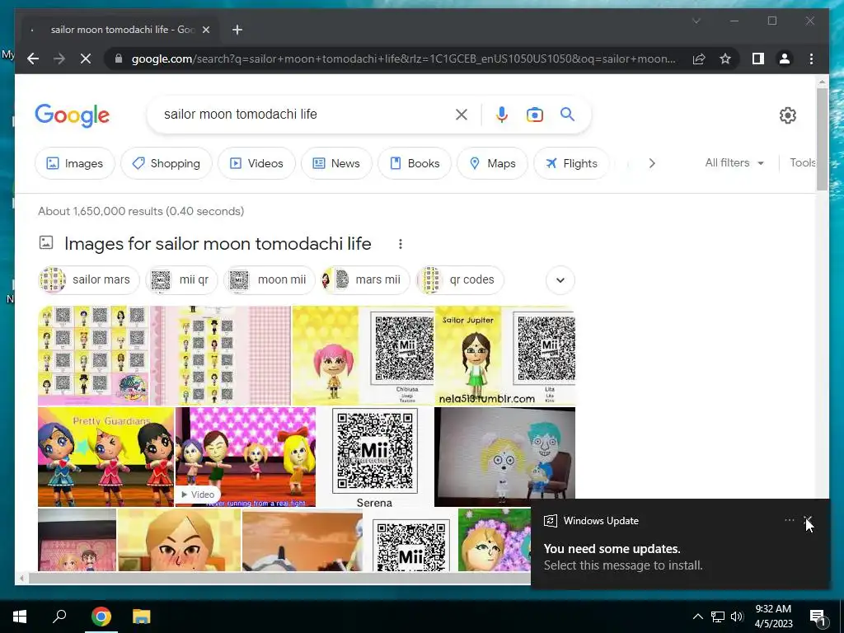
Task: Open a new browser tab
Action: [237, 30]
